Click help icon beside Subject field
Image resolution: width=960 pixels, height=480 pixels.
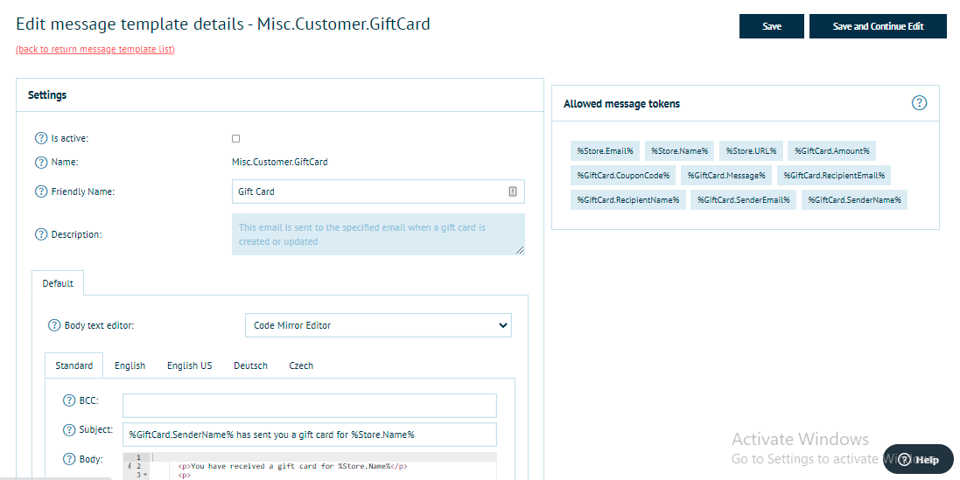click(70, 430)
